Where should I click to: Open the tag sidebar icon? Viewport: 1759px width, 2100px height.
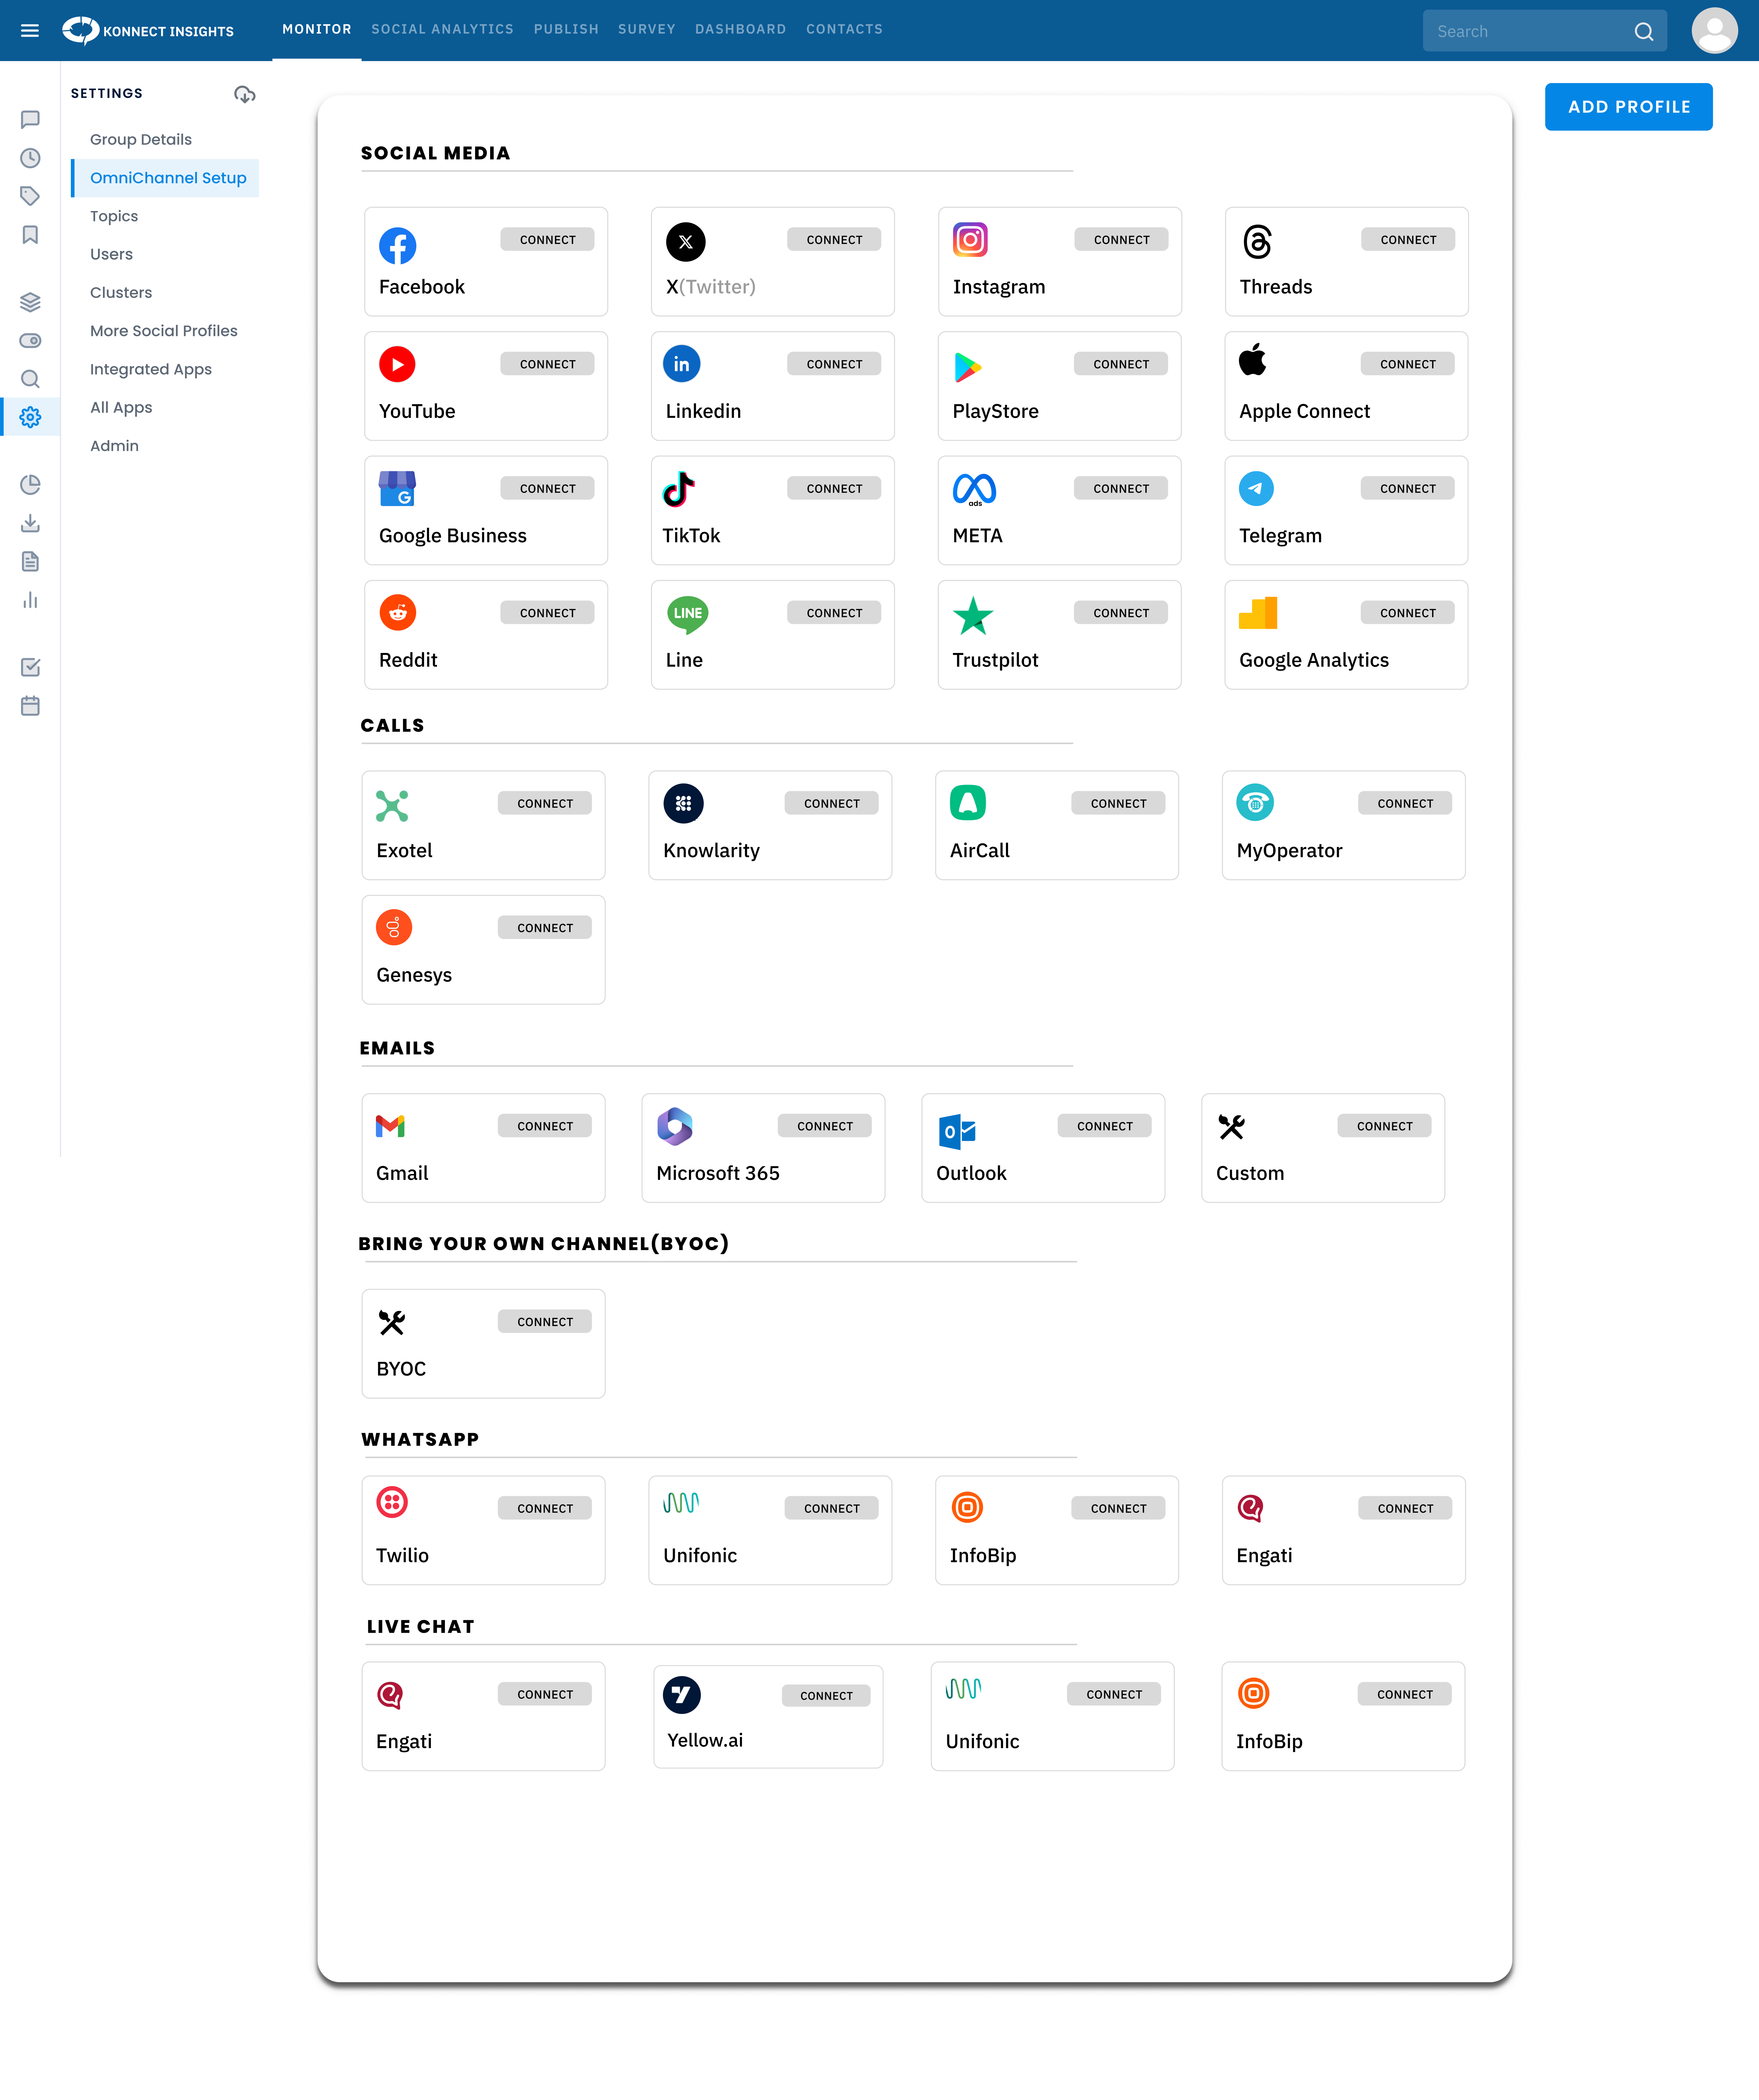pos(30,196)
